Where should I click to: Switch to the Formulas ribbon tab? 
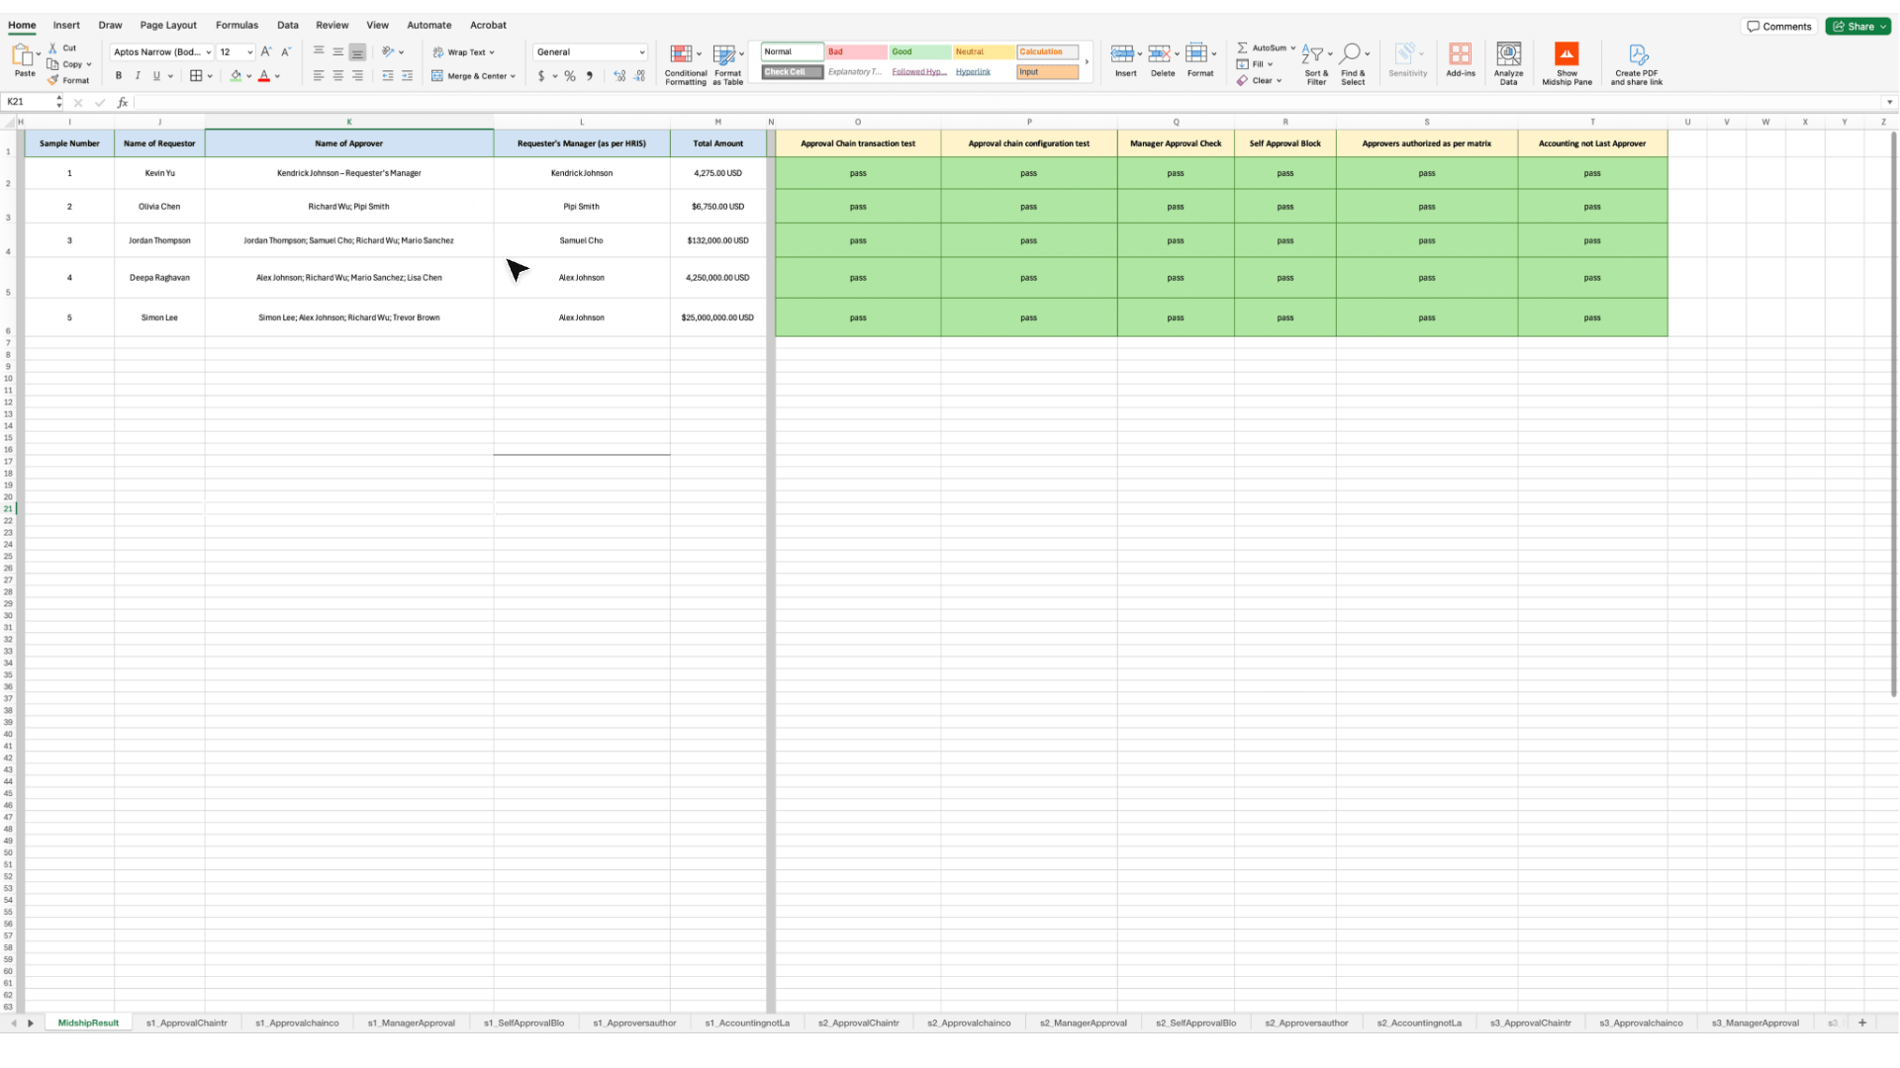(x=237, y=25)
